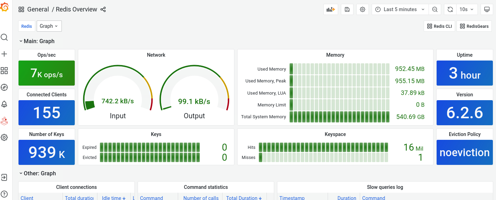Open the Memory panel title menu

click(335, 55)
